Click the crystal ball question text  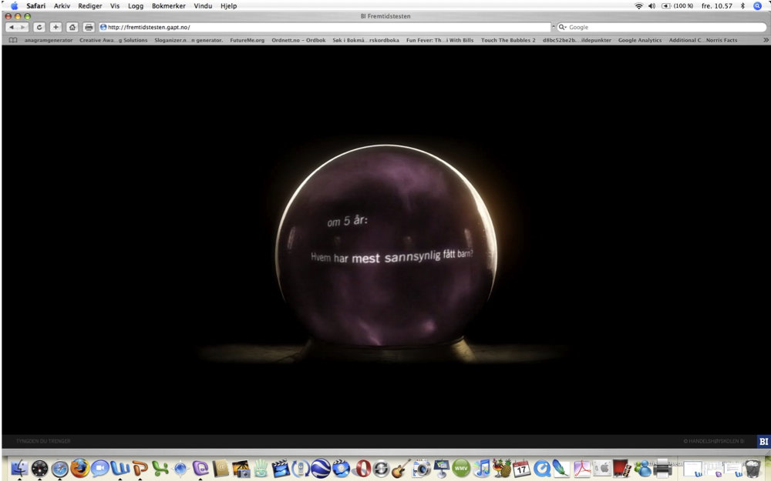392,256
